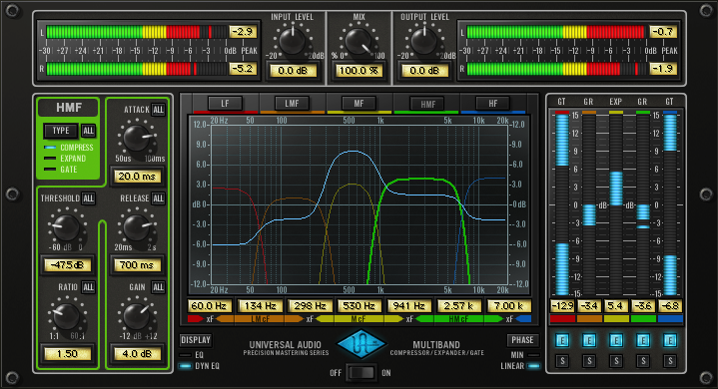
Task: Click the Threshold knob
Action: pos(66,227)
